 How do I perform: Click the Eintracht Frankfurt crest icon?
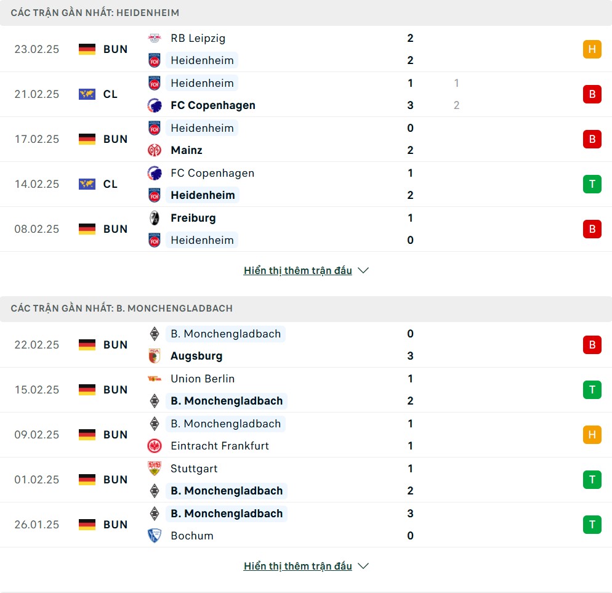[x=154, y=446]
